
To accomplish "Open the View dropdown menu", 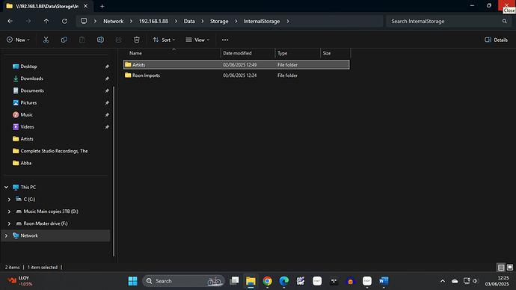I will [x=197, y=40].
